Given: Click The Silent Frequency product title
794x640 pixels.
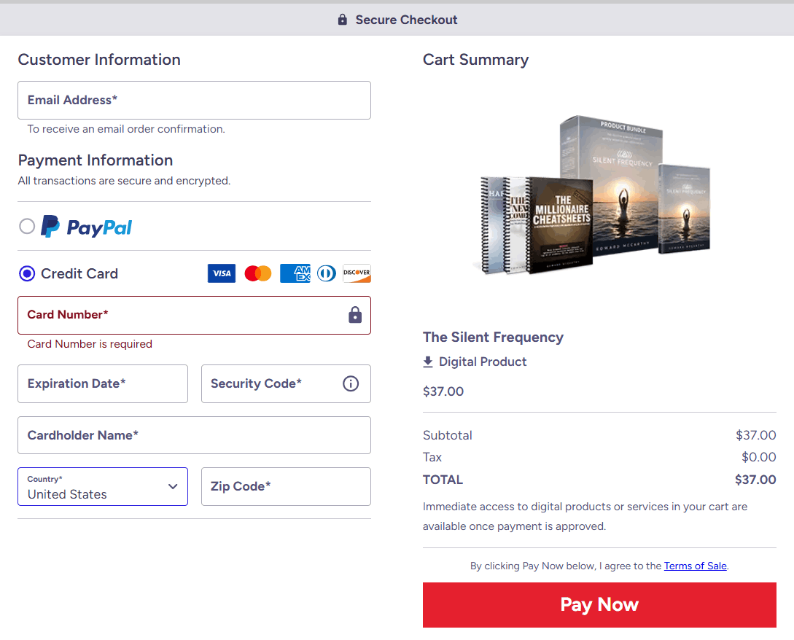Looking at the screenshot, I should click(493, 337).
